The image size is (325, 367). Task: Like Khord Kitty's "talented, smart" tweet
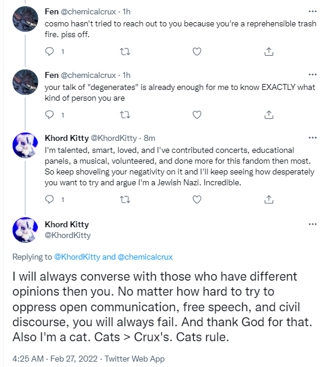tap(197, 200)
